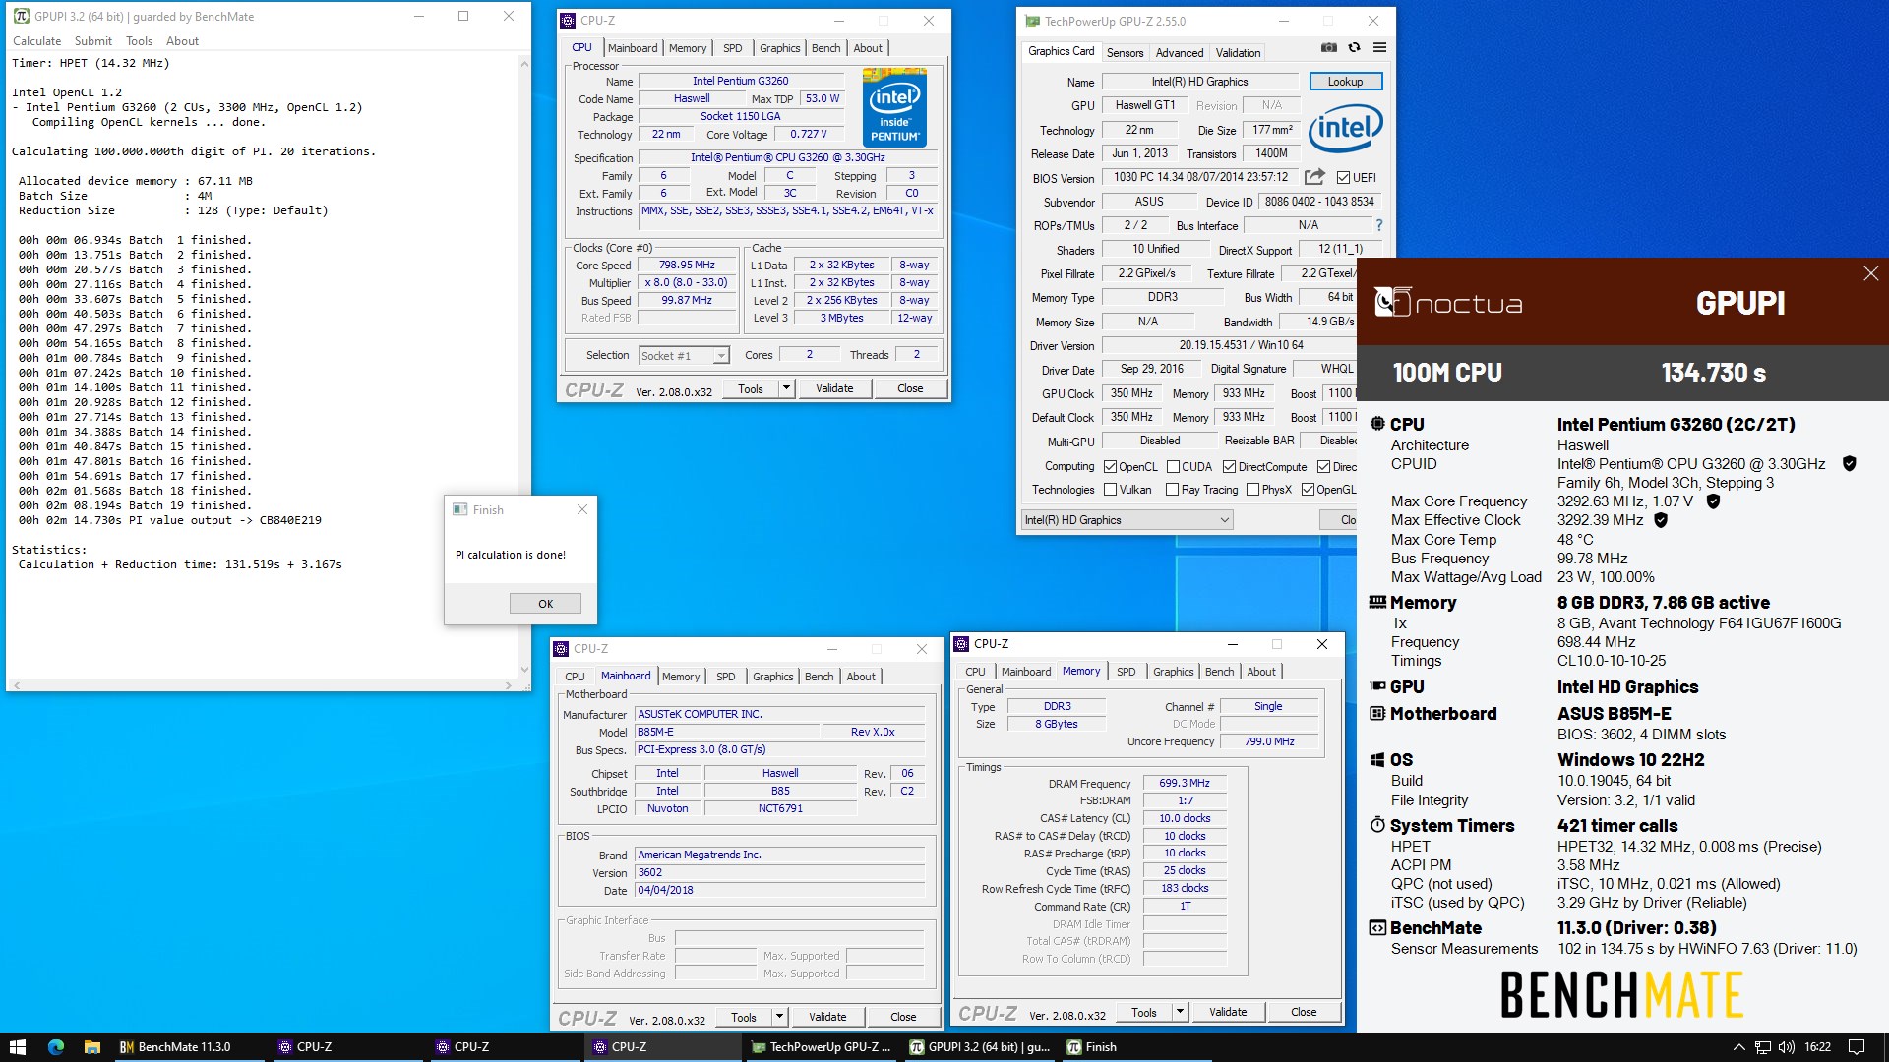Viewport: 1889px width, 1062px height.
Task: Click the Bus Interface question mark icon
Action: coord(1379,225)
